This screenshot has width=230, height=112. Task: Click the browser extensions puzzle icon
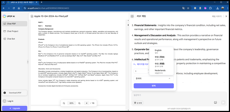[x=211, y=8]
